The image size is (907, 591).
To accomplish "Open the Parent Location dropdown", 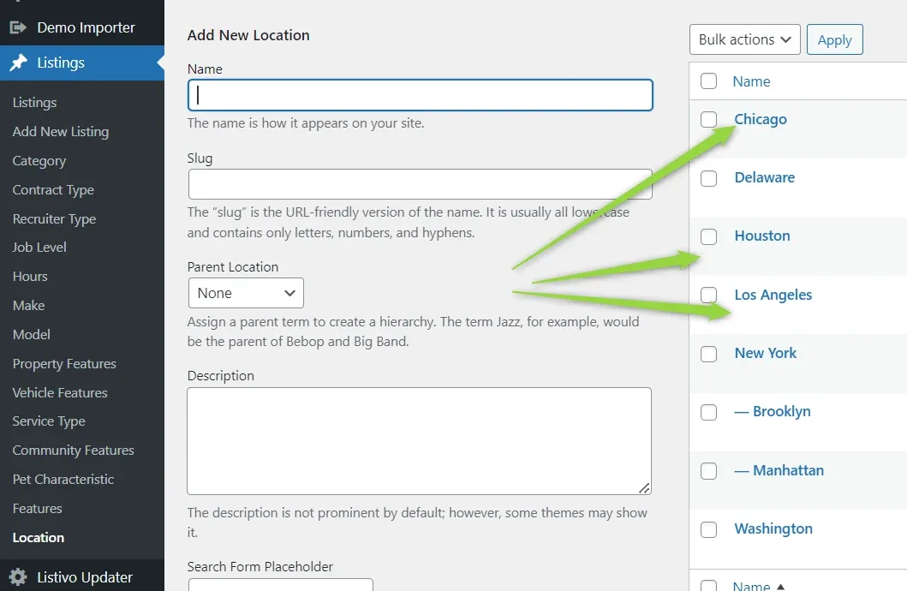I will [246, 293].
